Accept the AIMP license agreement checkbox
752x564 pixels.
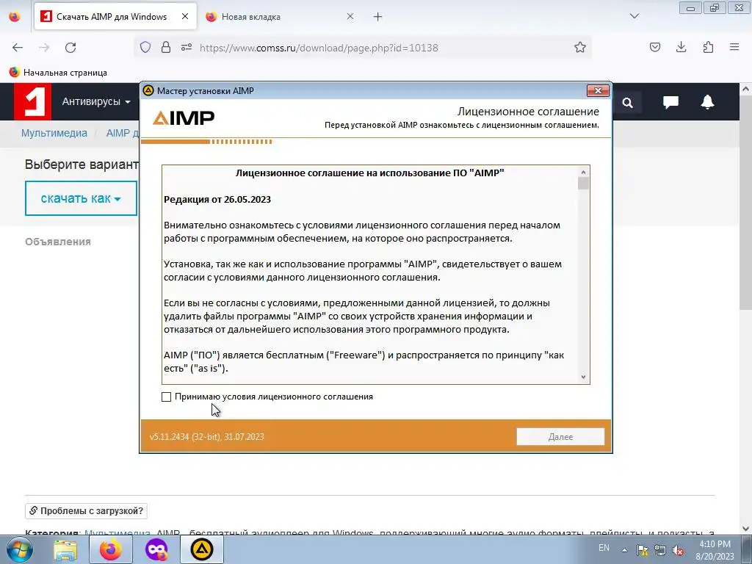(x=167, y=397)
